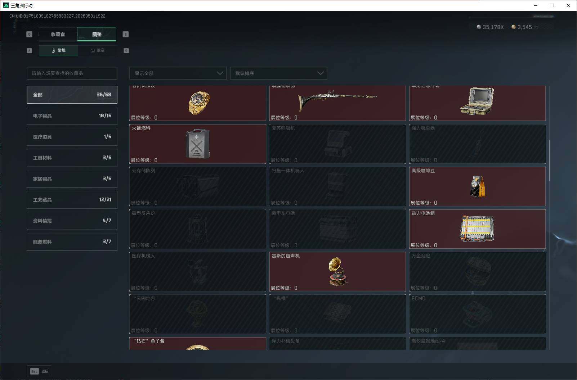Focus the collectible search field
This screenshot has width=577, height=380.
pyautogui.click(x=72, y=73)
